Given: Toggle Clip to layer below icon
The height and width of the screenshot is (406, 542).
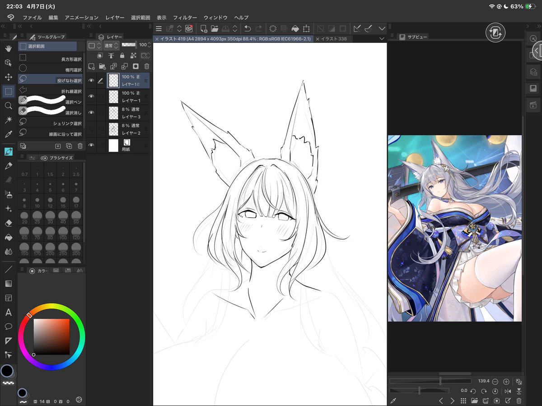Looking at the screenshot, I should tap(100, 56).
